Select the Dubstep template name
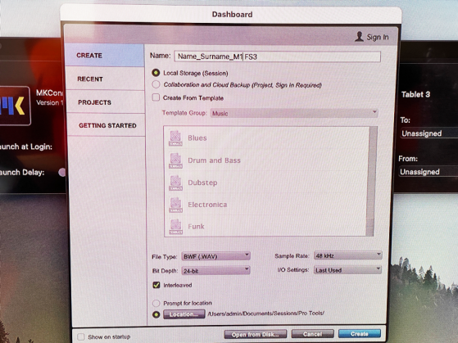The width and height of the screenshot is (458, 343). 202,183
